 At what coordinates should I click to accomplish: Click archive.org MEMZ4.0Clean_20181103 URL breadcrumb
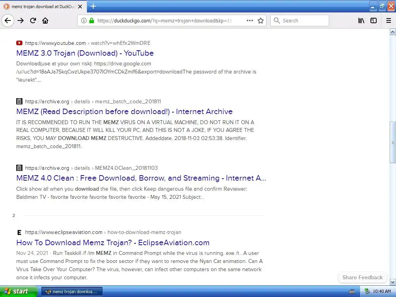pyautogui.click(x=91, y=168)
